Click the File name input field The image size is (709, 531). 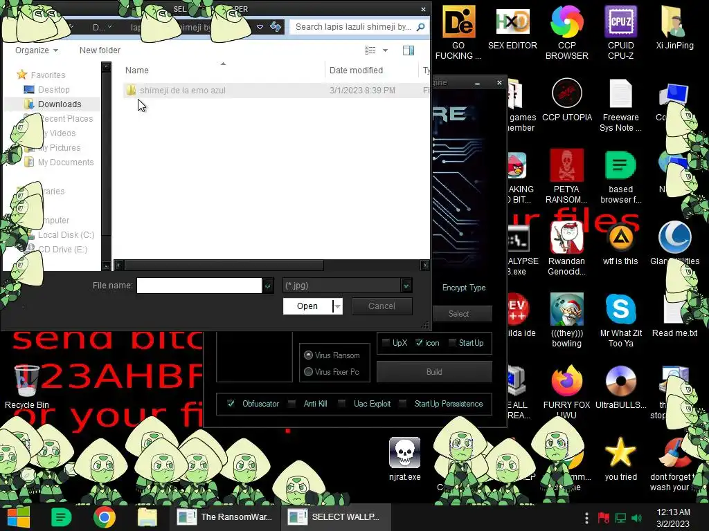tap(199, 286)
